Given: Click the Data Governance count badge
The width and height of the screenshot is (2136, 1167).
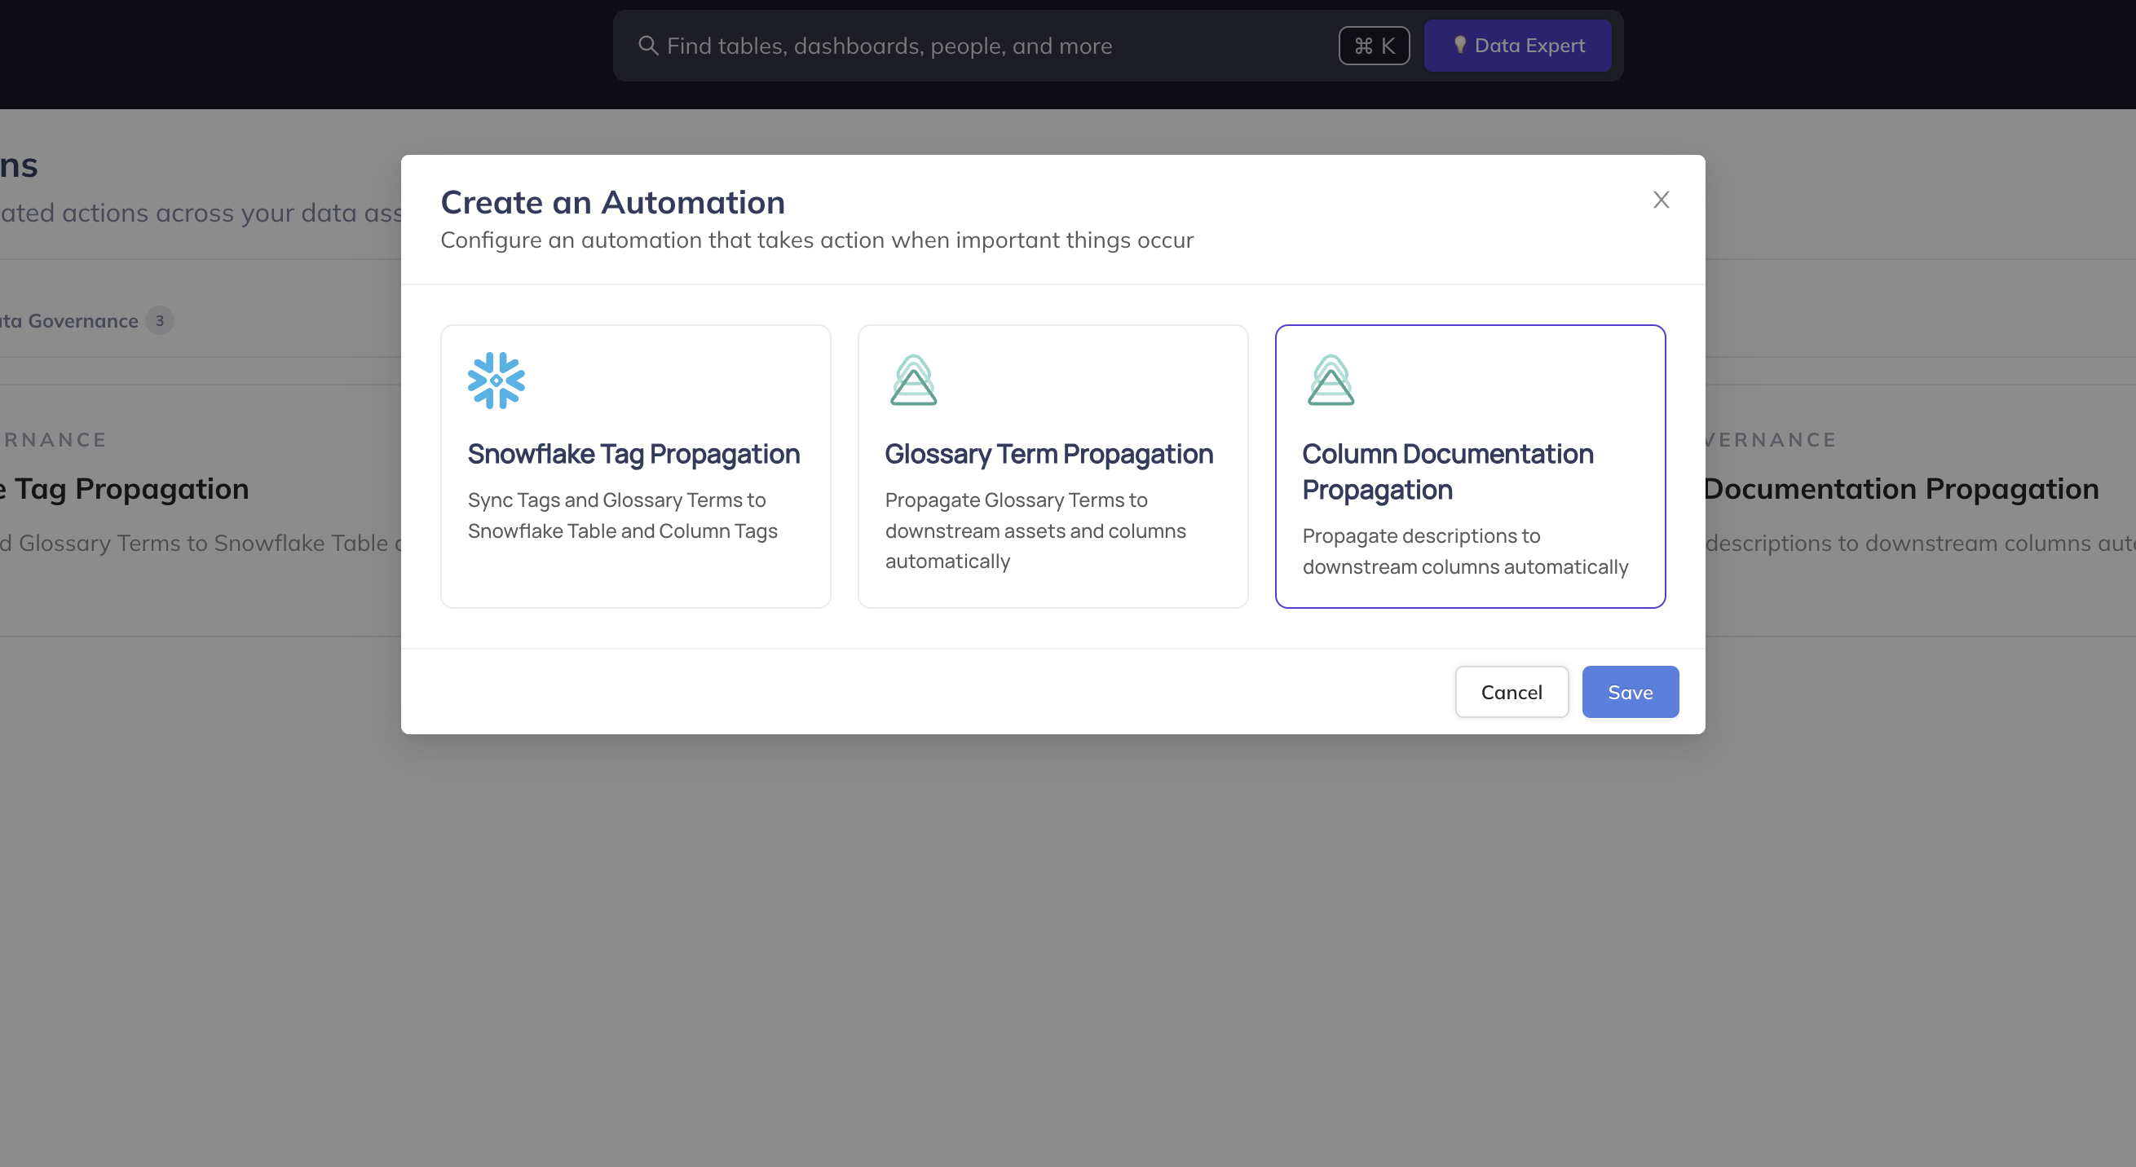Looking at the screenshot, I should pos(159,321).
